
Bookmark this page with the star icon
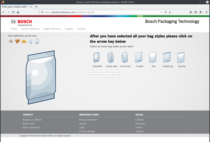tap(170, 12)
